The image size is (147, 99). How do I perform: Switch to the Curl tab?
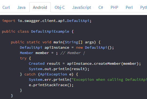[x=6, y=7]
